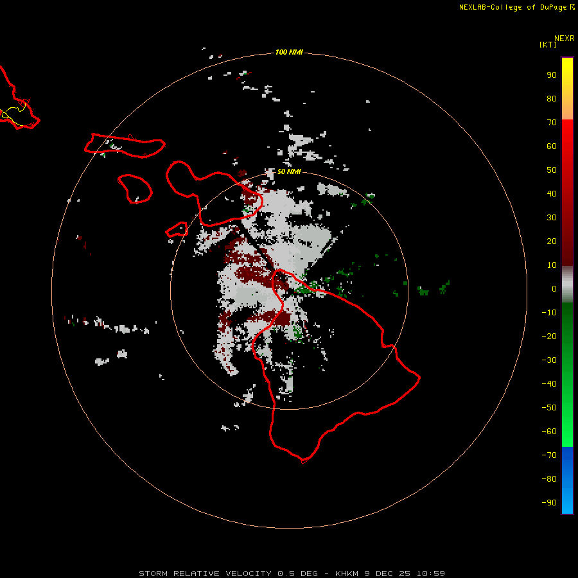The image size is (578, 578).
Task: Pick the bright red segment of the color bar
Action: [x=567, y=135]
